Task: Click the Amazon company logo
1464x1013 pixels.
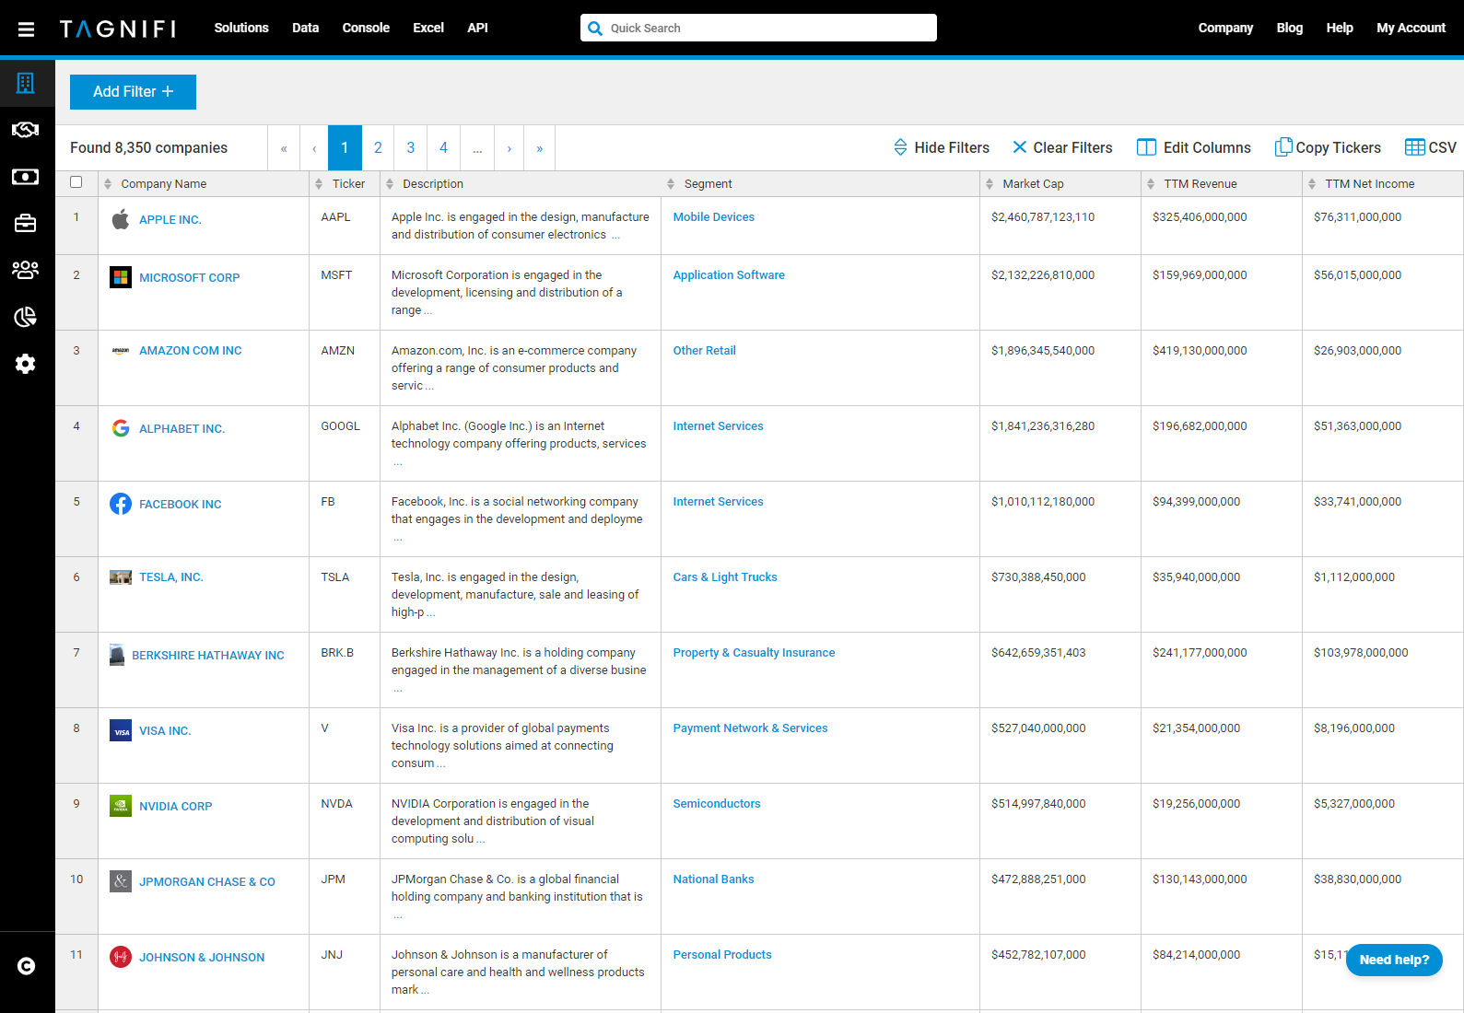Action: click(121, 351)
